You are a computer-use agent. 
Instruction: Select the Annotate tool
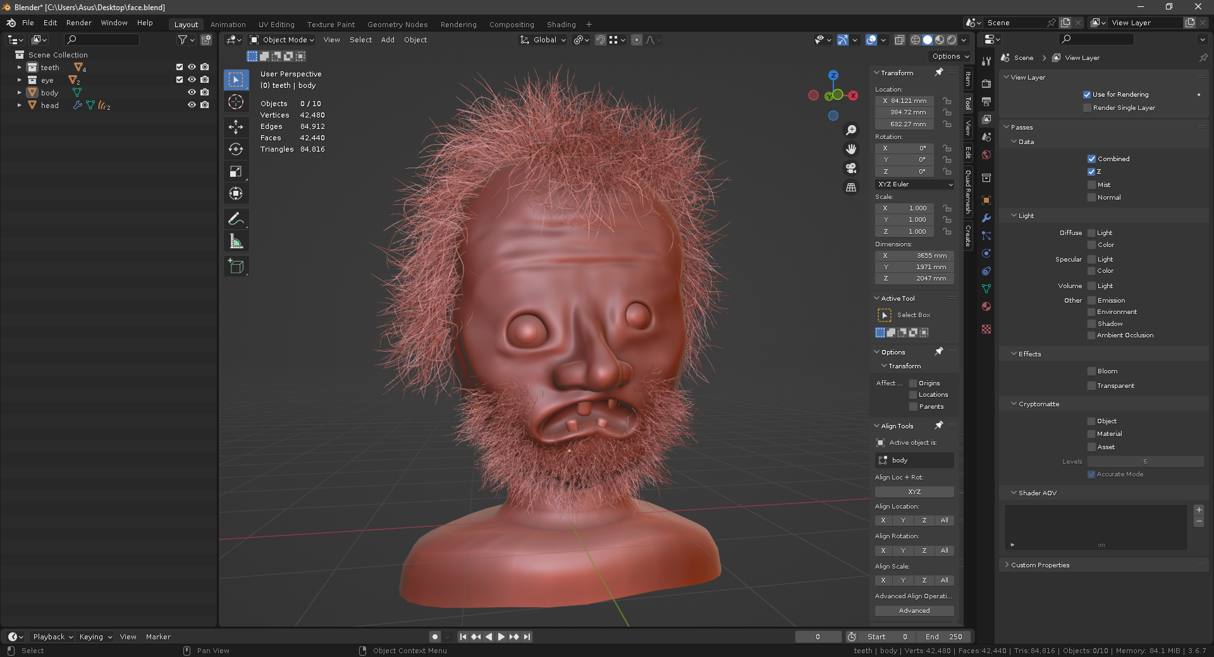(236, 219)
